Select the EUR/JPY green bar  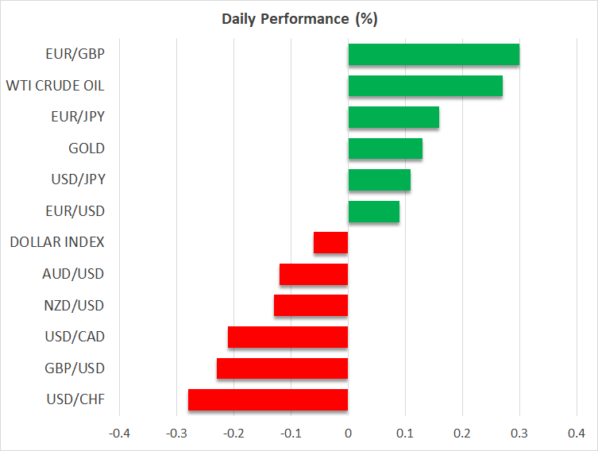click(393, 117)
